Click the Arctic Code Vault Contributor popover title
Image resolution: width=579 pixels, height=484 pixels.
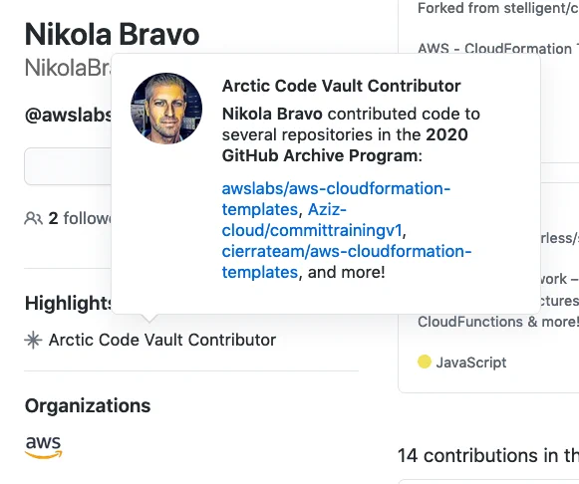pyautogui.click(x=341, y=86)
